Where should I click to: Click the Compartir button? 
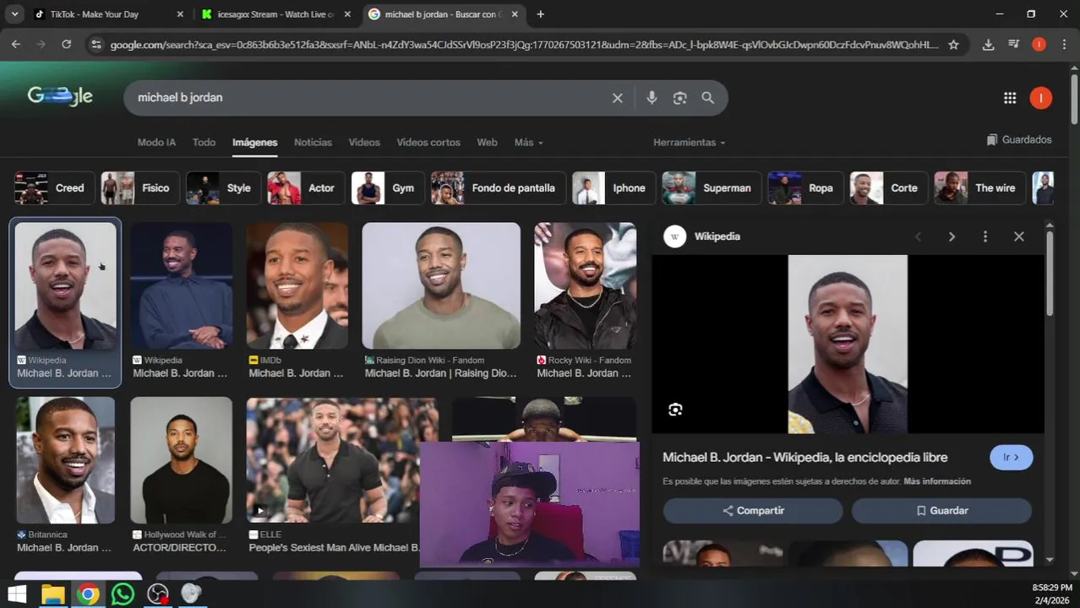click(753, 511)
